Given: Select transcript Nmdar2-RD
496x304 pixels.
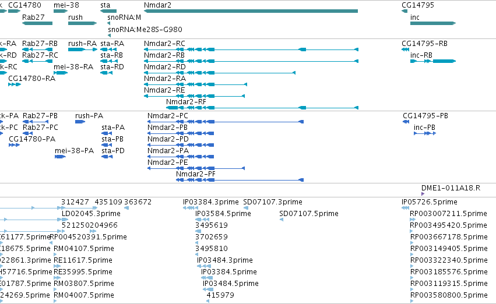Looking at the screenshot, I should [220, 73].
